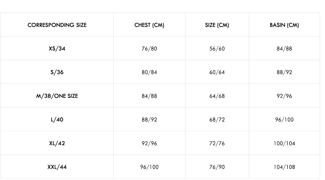The image size is (325, 180).
Task: Click the 76/90 cell in the XXL row
Action: [x=217, y=167]
